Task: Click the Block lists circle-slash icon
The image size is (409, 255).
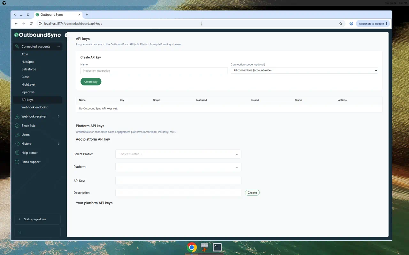Action: click(x=17, y=126)
